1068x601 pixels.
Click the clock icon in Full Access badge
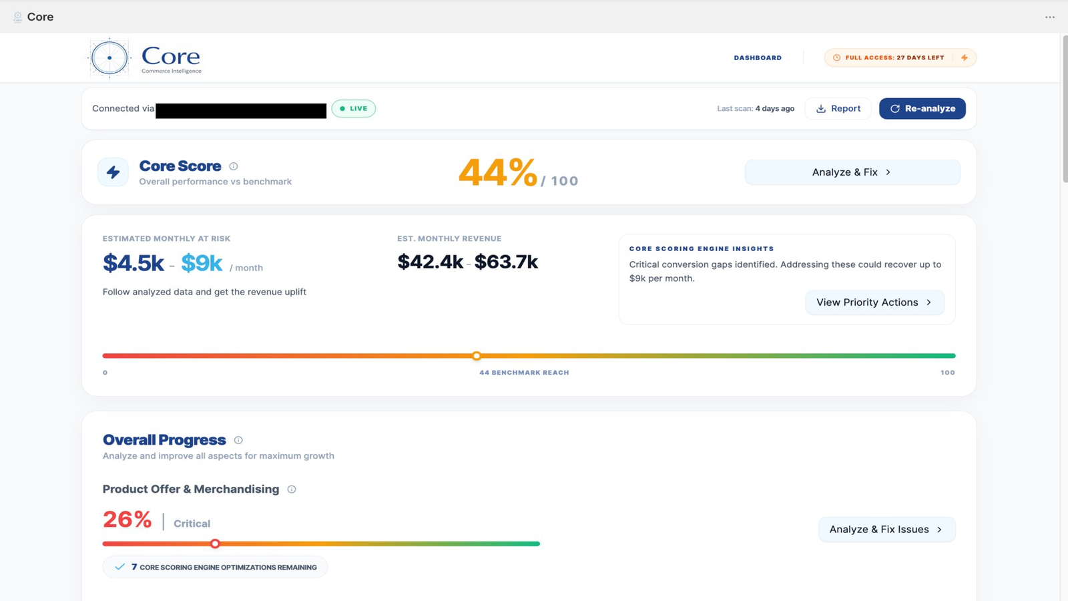(x=837, y=57)
